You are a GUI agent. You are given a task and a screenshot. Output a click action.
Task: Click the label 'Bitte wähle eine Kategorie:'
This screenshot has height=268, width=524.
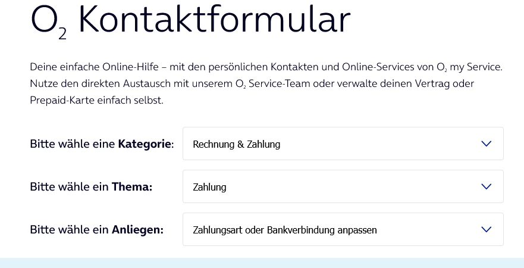click(102, 144)
